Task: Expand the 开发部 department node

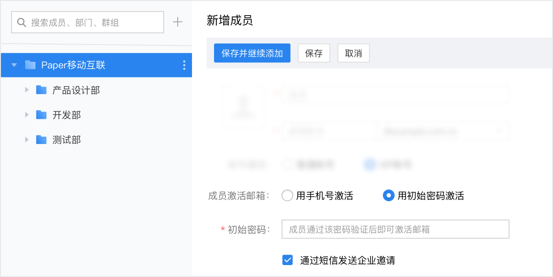Action: [x=27, y=115]
